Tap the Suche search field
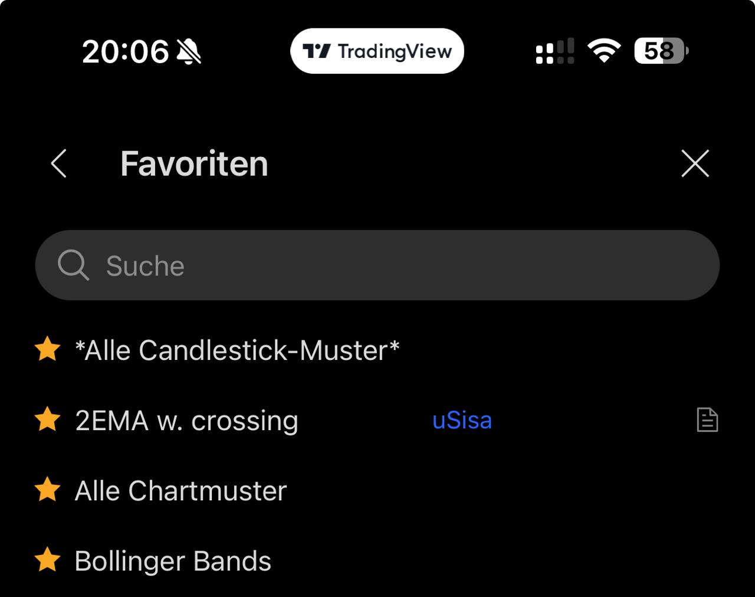This screenshot has height=597, width=755. click(x=377, y=265)
